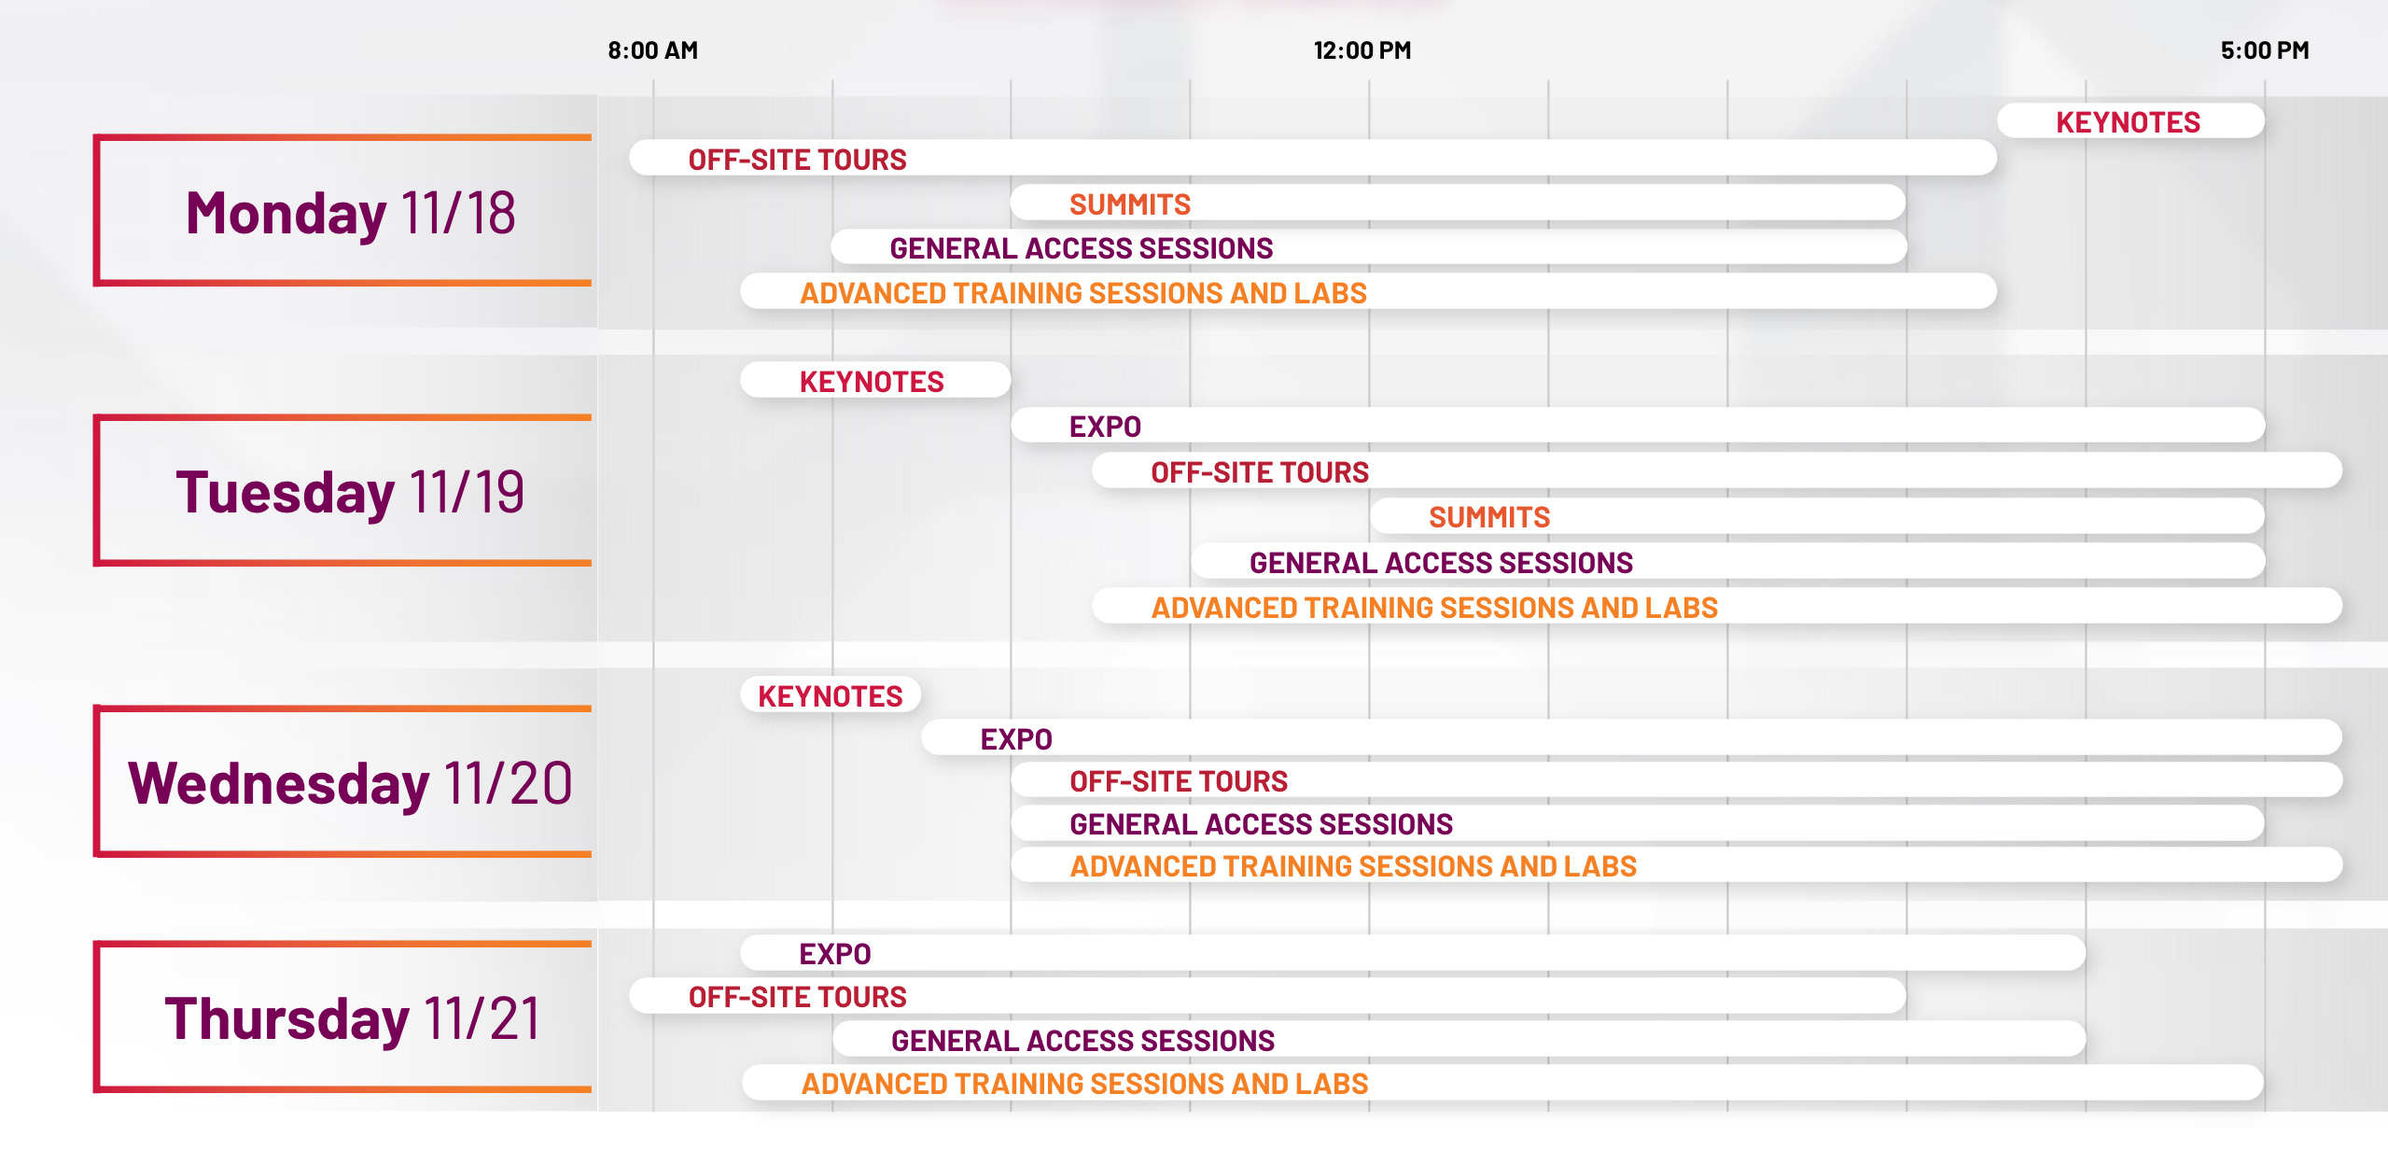Open the Wednesday 11/20 day label
The image size is (2388, 1150).
point(350,782)
